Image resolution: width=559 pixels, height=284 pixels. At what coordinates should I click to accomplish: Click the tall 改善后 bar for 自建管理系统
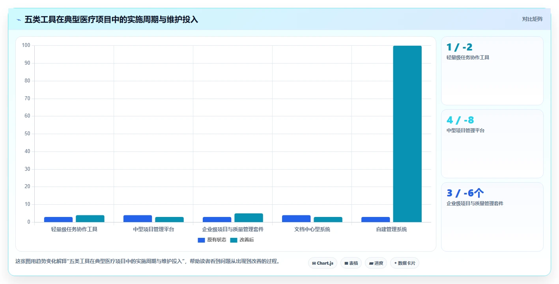[x=408, y=134]
